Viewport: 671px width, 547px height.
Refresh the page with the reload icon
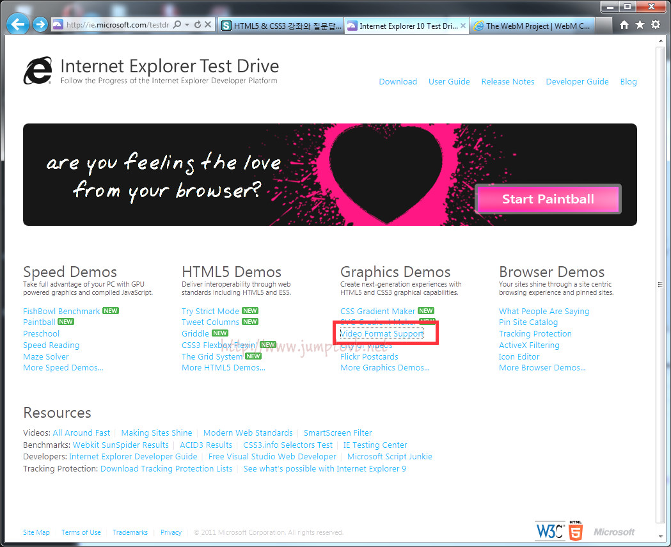point(197,25)
